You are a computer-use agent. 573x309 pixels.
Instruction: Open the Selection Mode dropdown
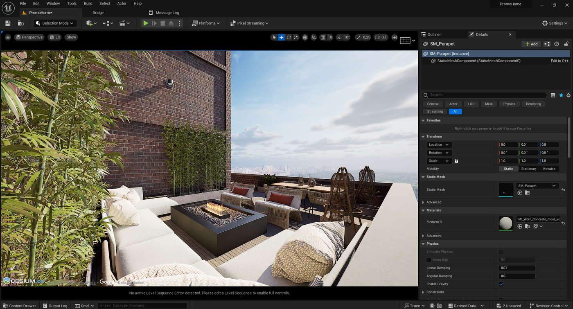point(55,23)
